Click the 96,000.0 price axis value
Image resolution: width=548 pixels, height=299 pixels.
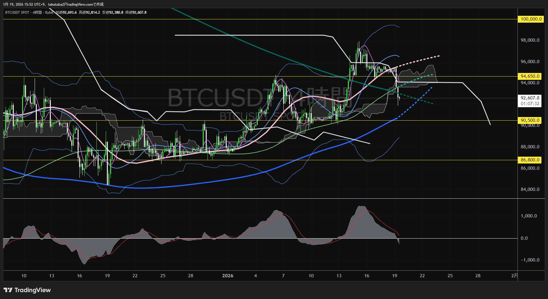point(530,62)
